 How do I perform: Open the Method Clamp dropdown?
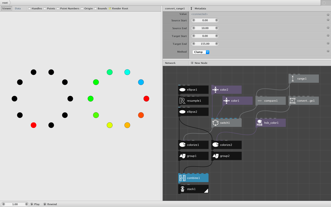[201, 52]
